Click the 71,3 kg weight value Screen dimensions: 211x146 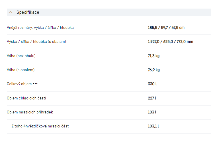(x=153, y=56)
